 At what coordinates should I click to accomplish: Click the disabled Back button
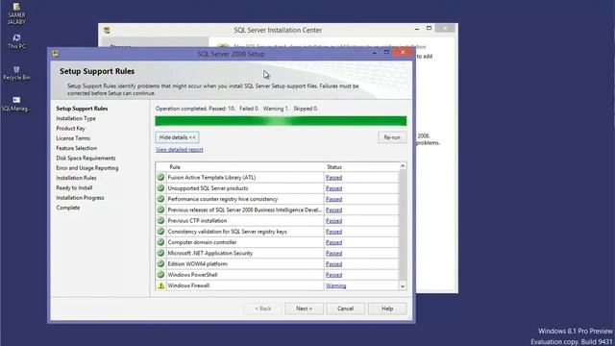click(x=262, y=309)
